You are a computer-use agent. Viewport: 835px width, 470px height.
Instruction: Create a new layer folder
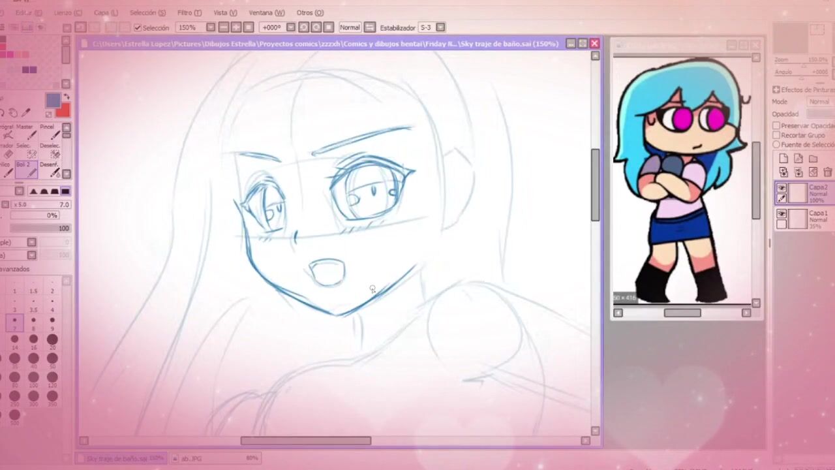pyautogui.click(x=813, y=159)
